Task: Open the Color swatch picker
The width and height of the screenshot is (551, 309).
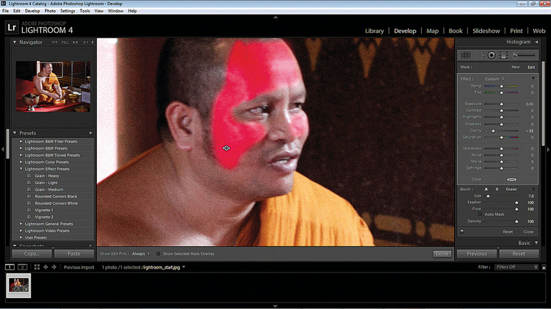Action: pyautogui.click(x=511, y=179)
